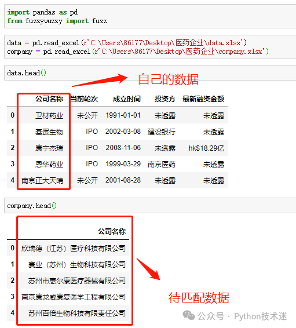Click 未透露 funding amount in the 基蛋生物 row
296x328 pixels.
214,132
